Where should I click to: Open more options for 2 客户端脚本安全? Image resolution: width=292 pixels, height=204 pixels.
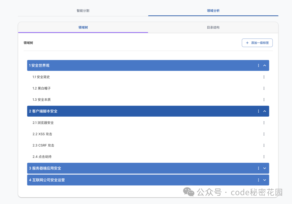click(258, 111)
